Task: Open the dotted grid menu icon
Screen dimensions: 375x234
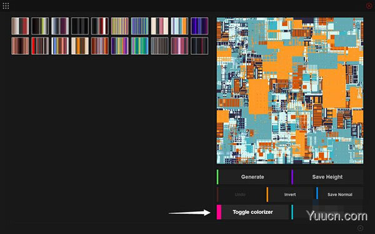Action: (x=6, y=6)
